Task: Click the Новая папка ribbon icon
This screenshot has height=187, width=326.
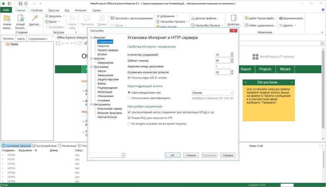Action: coord(7,18)
